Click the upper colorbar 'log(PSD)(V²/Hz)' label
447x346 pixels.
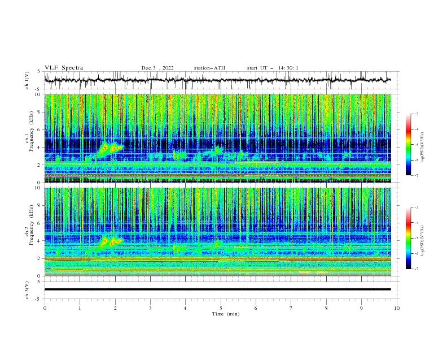423,148
